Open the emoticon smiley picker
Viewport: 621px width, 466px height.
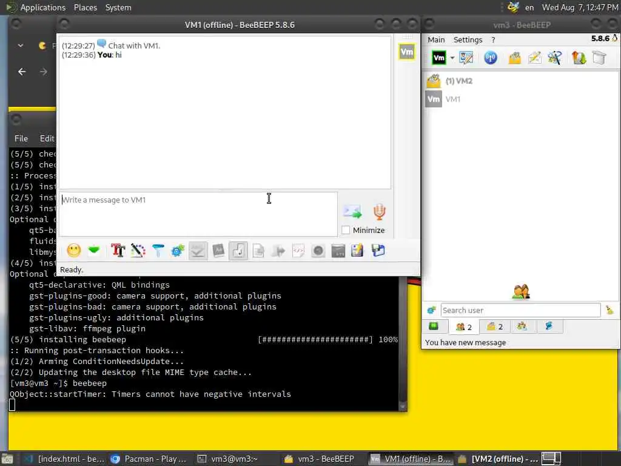click(x=73, y=251)
